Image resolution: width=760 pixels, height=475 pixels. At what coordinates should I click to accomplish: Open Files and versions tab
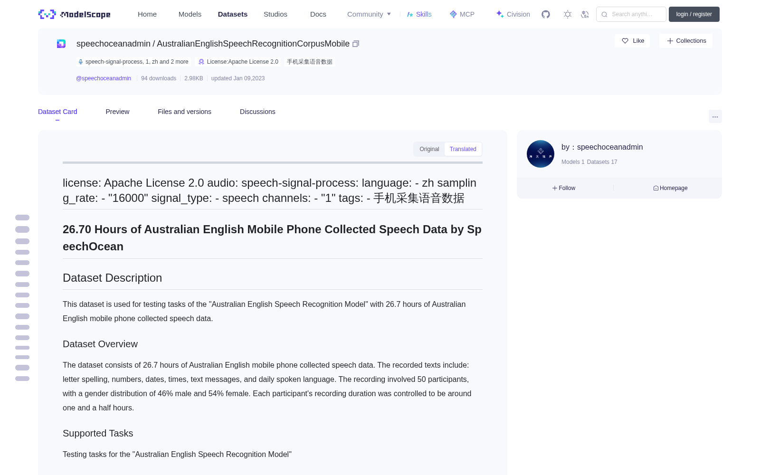pos(184,112)
